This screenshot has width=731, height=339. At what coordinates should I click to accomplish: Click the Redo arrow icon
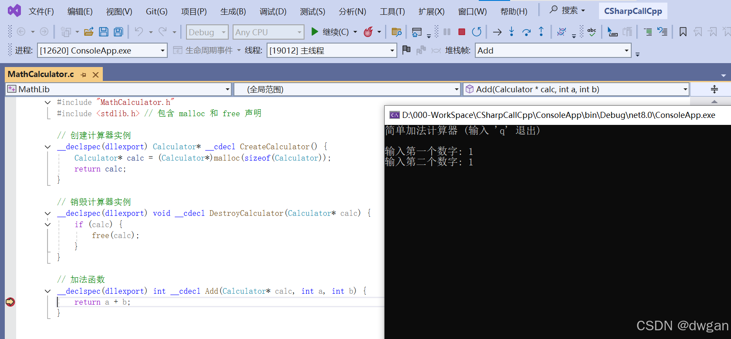pos(162,32)
